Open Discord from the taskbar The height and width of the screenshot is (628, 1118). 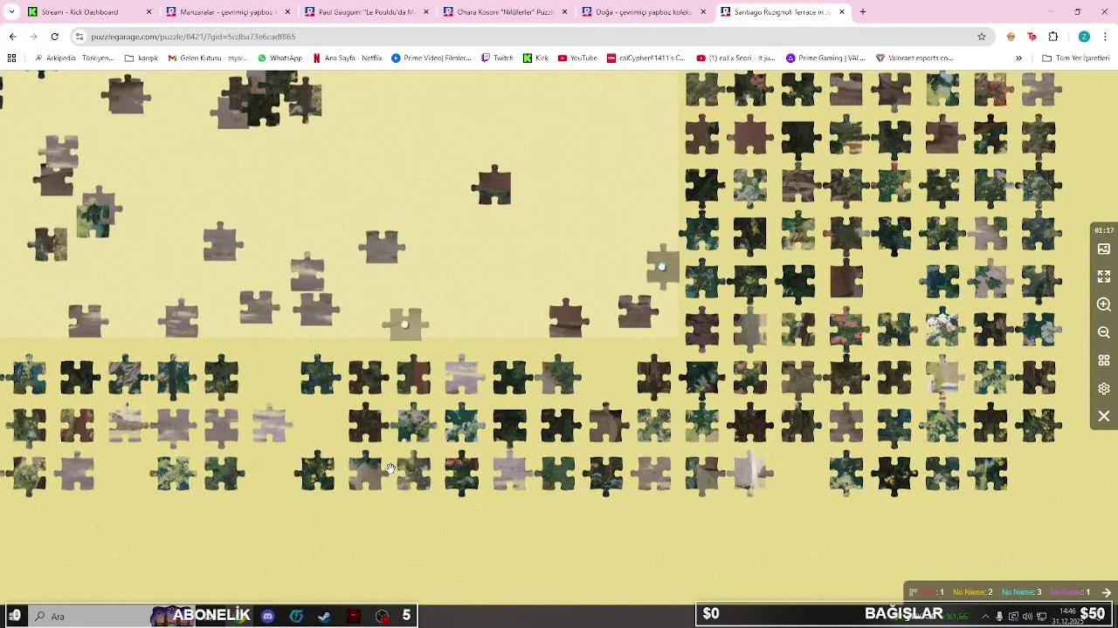[x=268, y=616]
